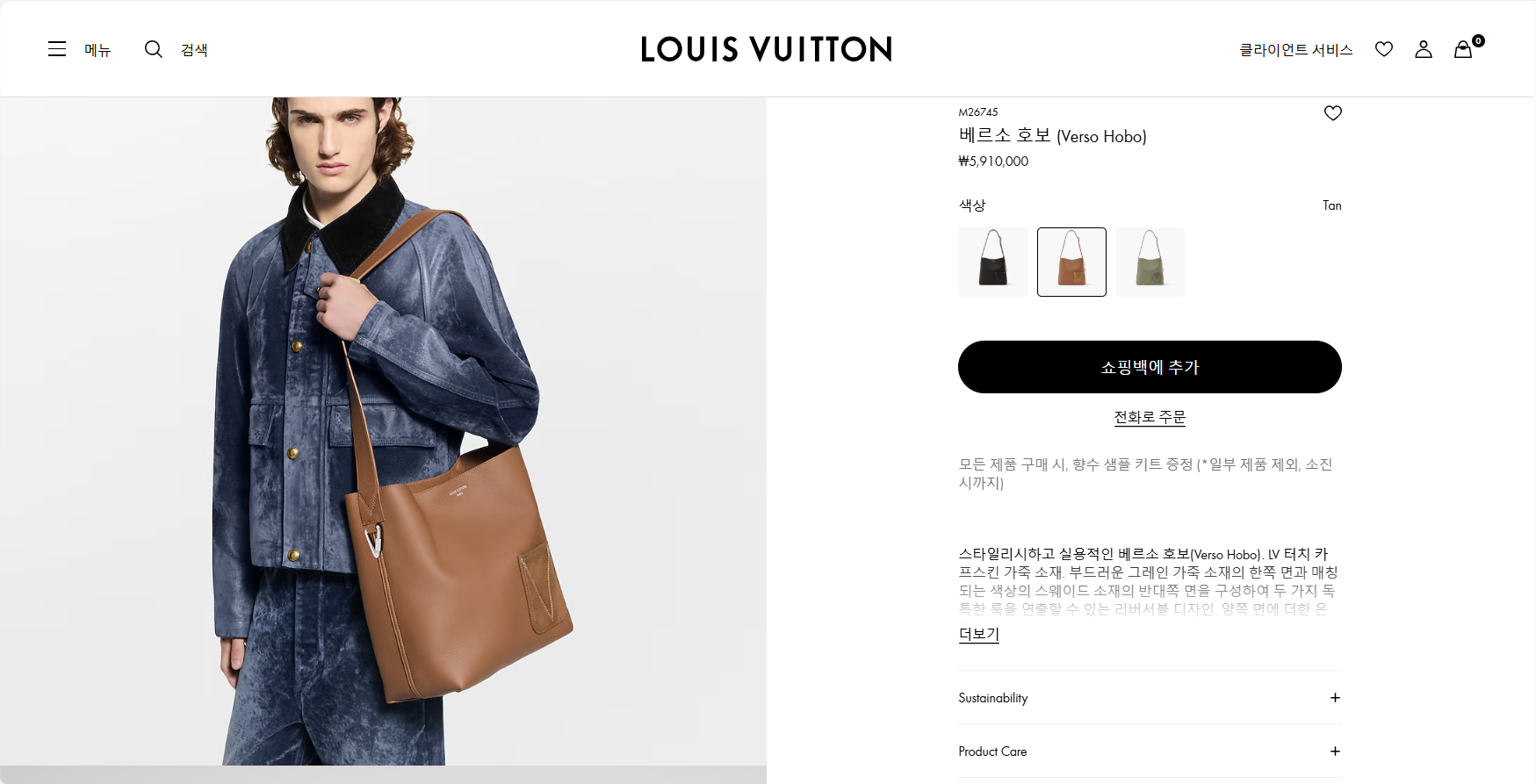Click the 메뉴 menu label
This screenshot has width=1536, height=784.
coord(97,50)
